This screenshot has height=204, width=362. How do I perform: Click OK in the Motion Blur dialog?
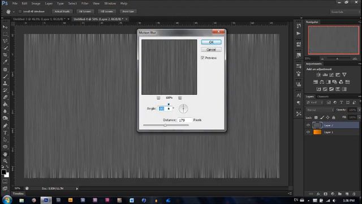(211, 42)
